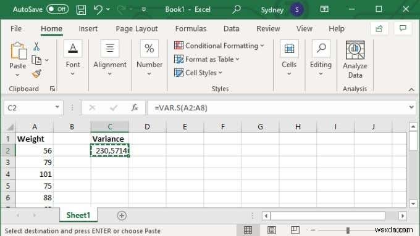Switch to the Data tab
420x236 pixels.
click(x=232, y=28)
